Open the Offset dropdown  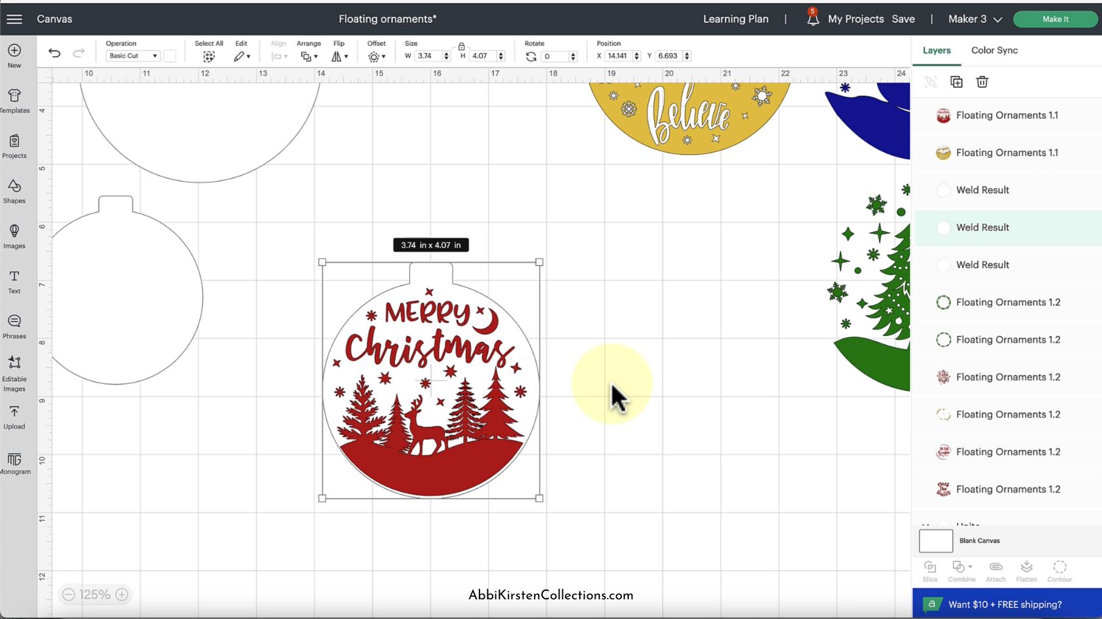point(377,57)
